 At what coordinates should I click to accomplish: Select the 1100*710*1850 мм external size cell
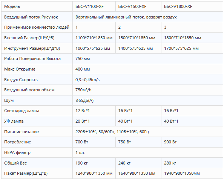(x=94, y=38)
